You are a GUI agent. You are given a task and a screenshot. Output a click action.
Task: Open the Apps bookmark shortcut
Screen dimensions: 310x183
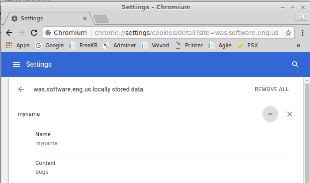click(18, 46)
